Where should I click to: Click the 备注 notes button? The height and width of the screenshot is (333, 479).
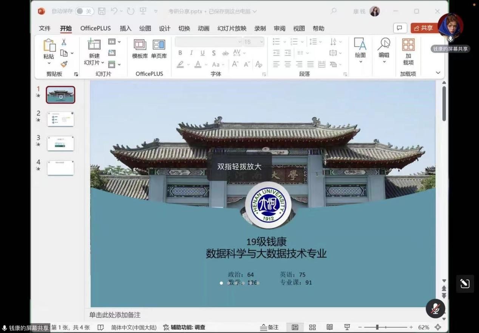[x=269, y=327]
